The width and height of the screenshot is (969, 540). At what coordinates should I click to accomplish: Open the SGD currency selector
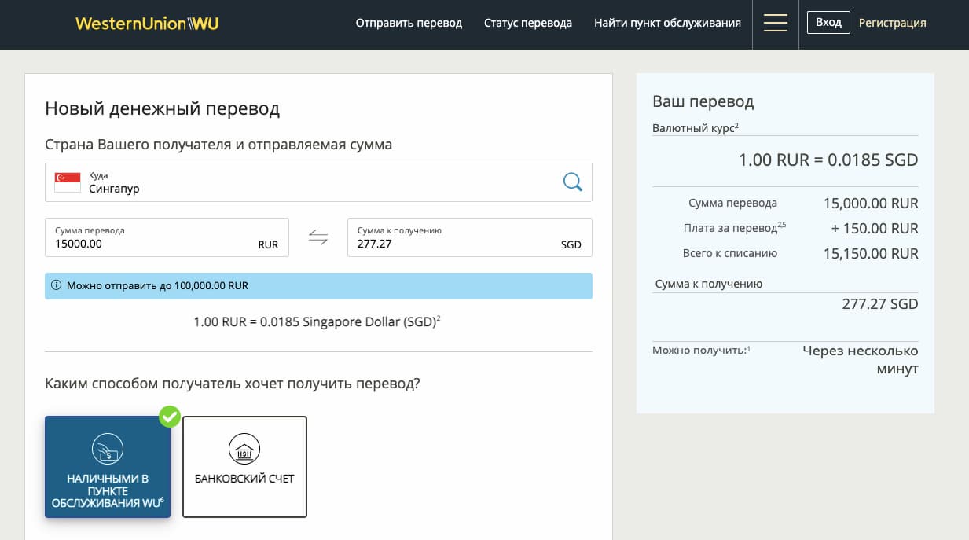pos(571,244)
